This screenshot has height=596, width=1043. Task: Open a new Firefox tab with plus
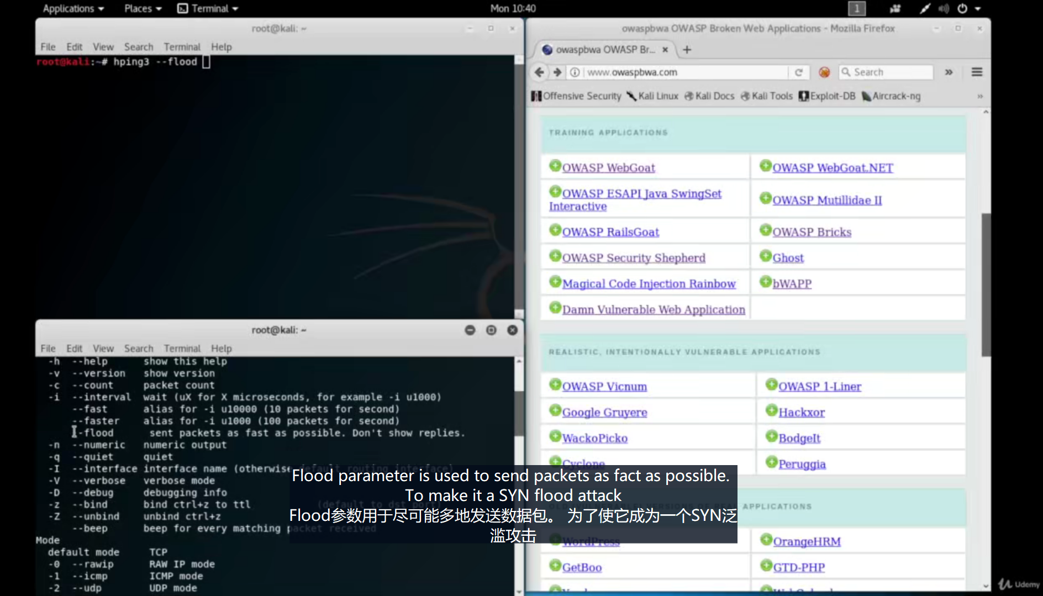click(x=687, y=50)
